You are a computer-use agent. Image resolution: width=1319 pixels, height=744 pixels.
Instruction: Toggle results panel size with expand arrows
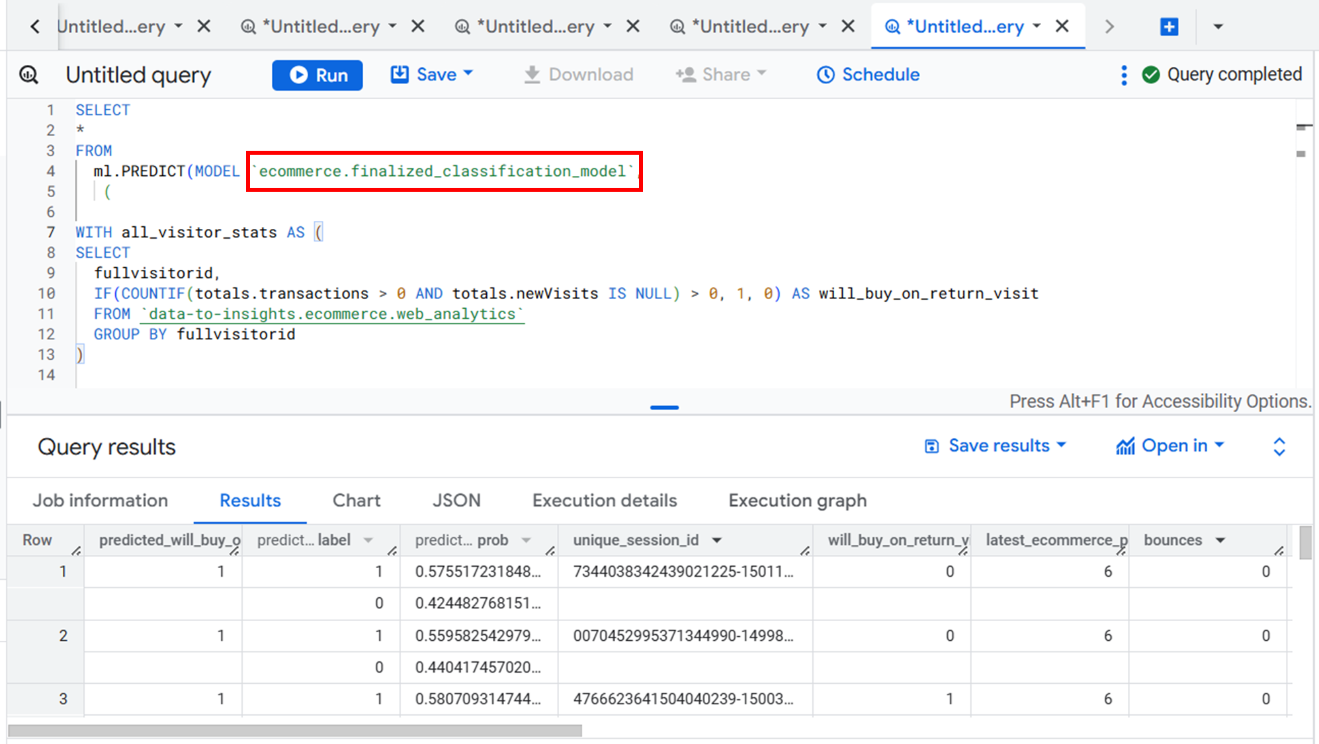point(1279,446)
